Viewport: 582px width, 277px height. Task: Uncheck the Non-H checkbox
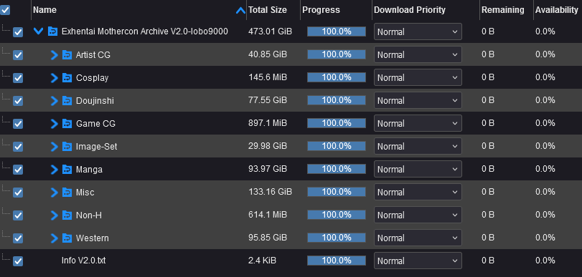click(18, 215)
